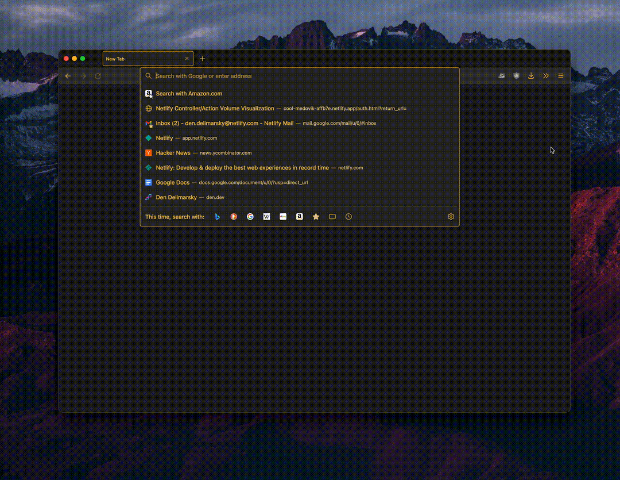The width and height of the screenshot is (620, 480).
Task: Choose Search with Amazon.com suggestion
Action: pyautogui.click(x=299, y=94)
